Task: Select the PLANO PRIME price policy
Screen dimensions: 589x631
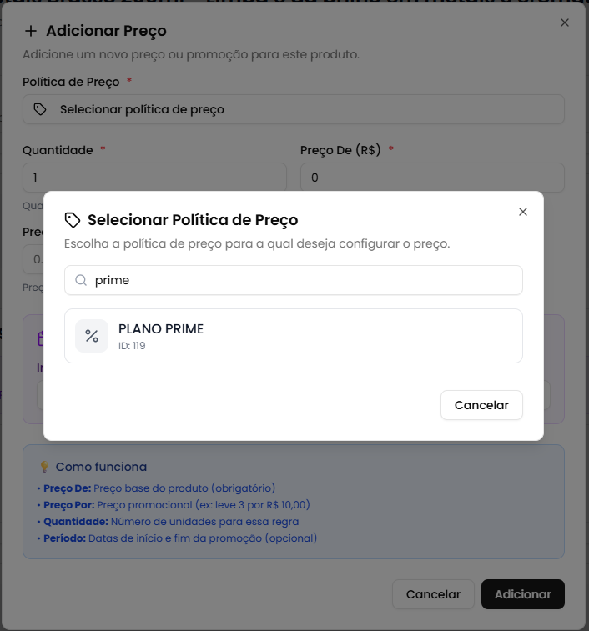Action: (294, 336)
